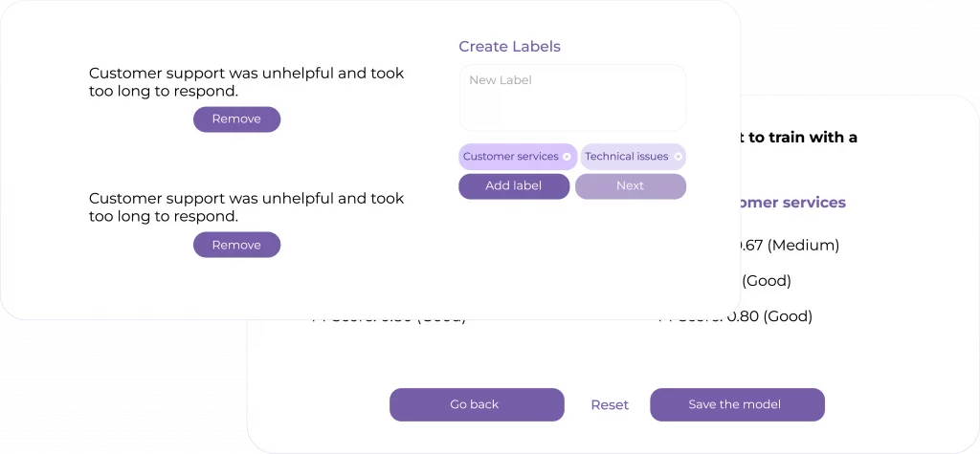
Task: Proceed with the Next button
Action: coord(630,186)
